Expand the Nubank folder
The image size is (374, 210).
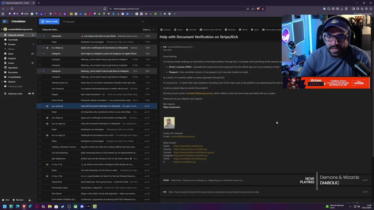point(2,82)
